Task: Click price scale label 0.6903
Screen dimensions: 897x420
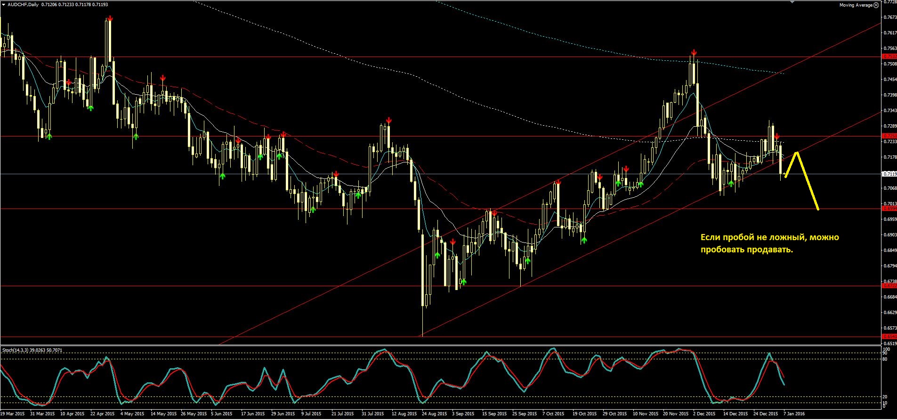Action: coord(890,235)
